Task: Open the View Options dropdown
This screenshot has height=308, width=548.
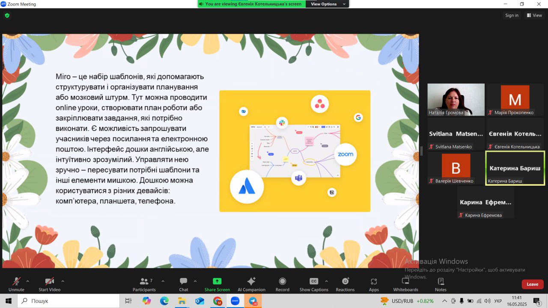Action: pos(327,4)
